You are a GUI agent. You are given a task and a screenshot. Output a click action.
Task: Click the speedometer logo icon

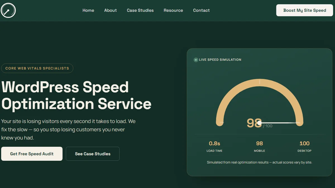click(x=8, y=10)
